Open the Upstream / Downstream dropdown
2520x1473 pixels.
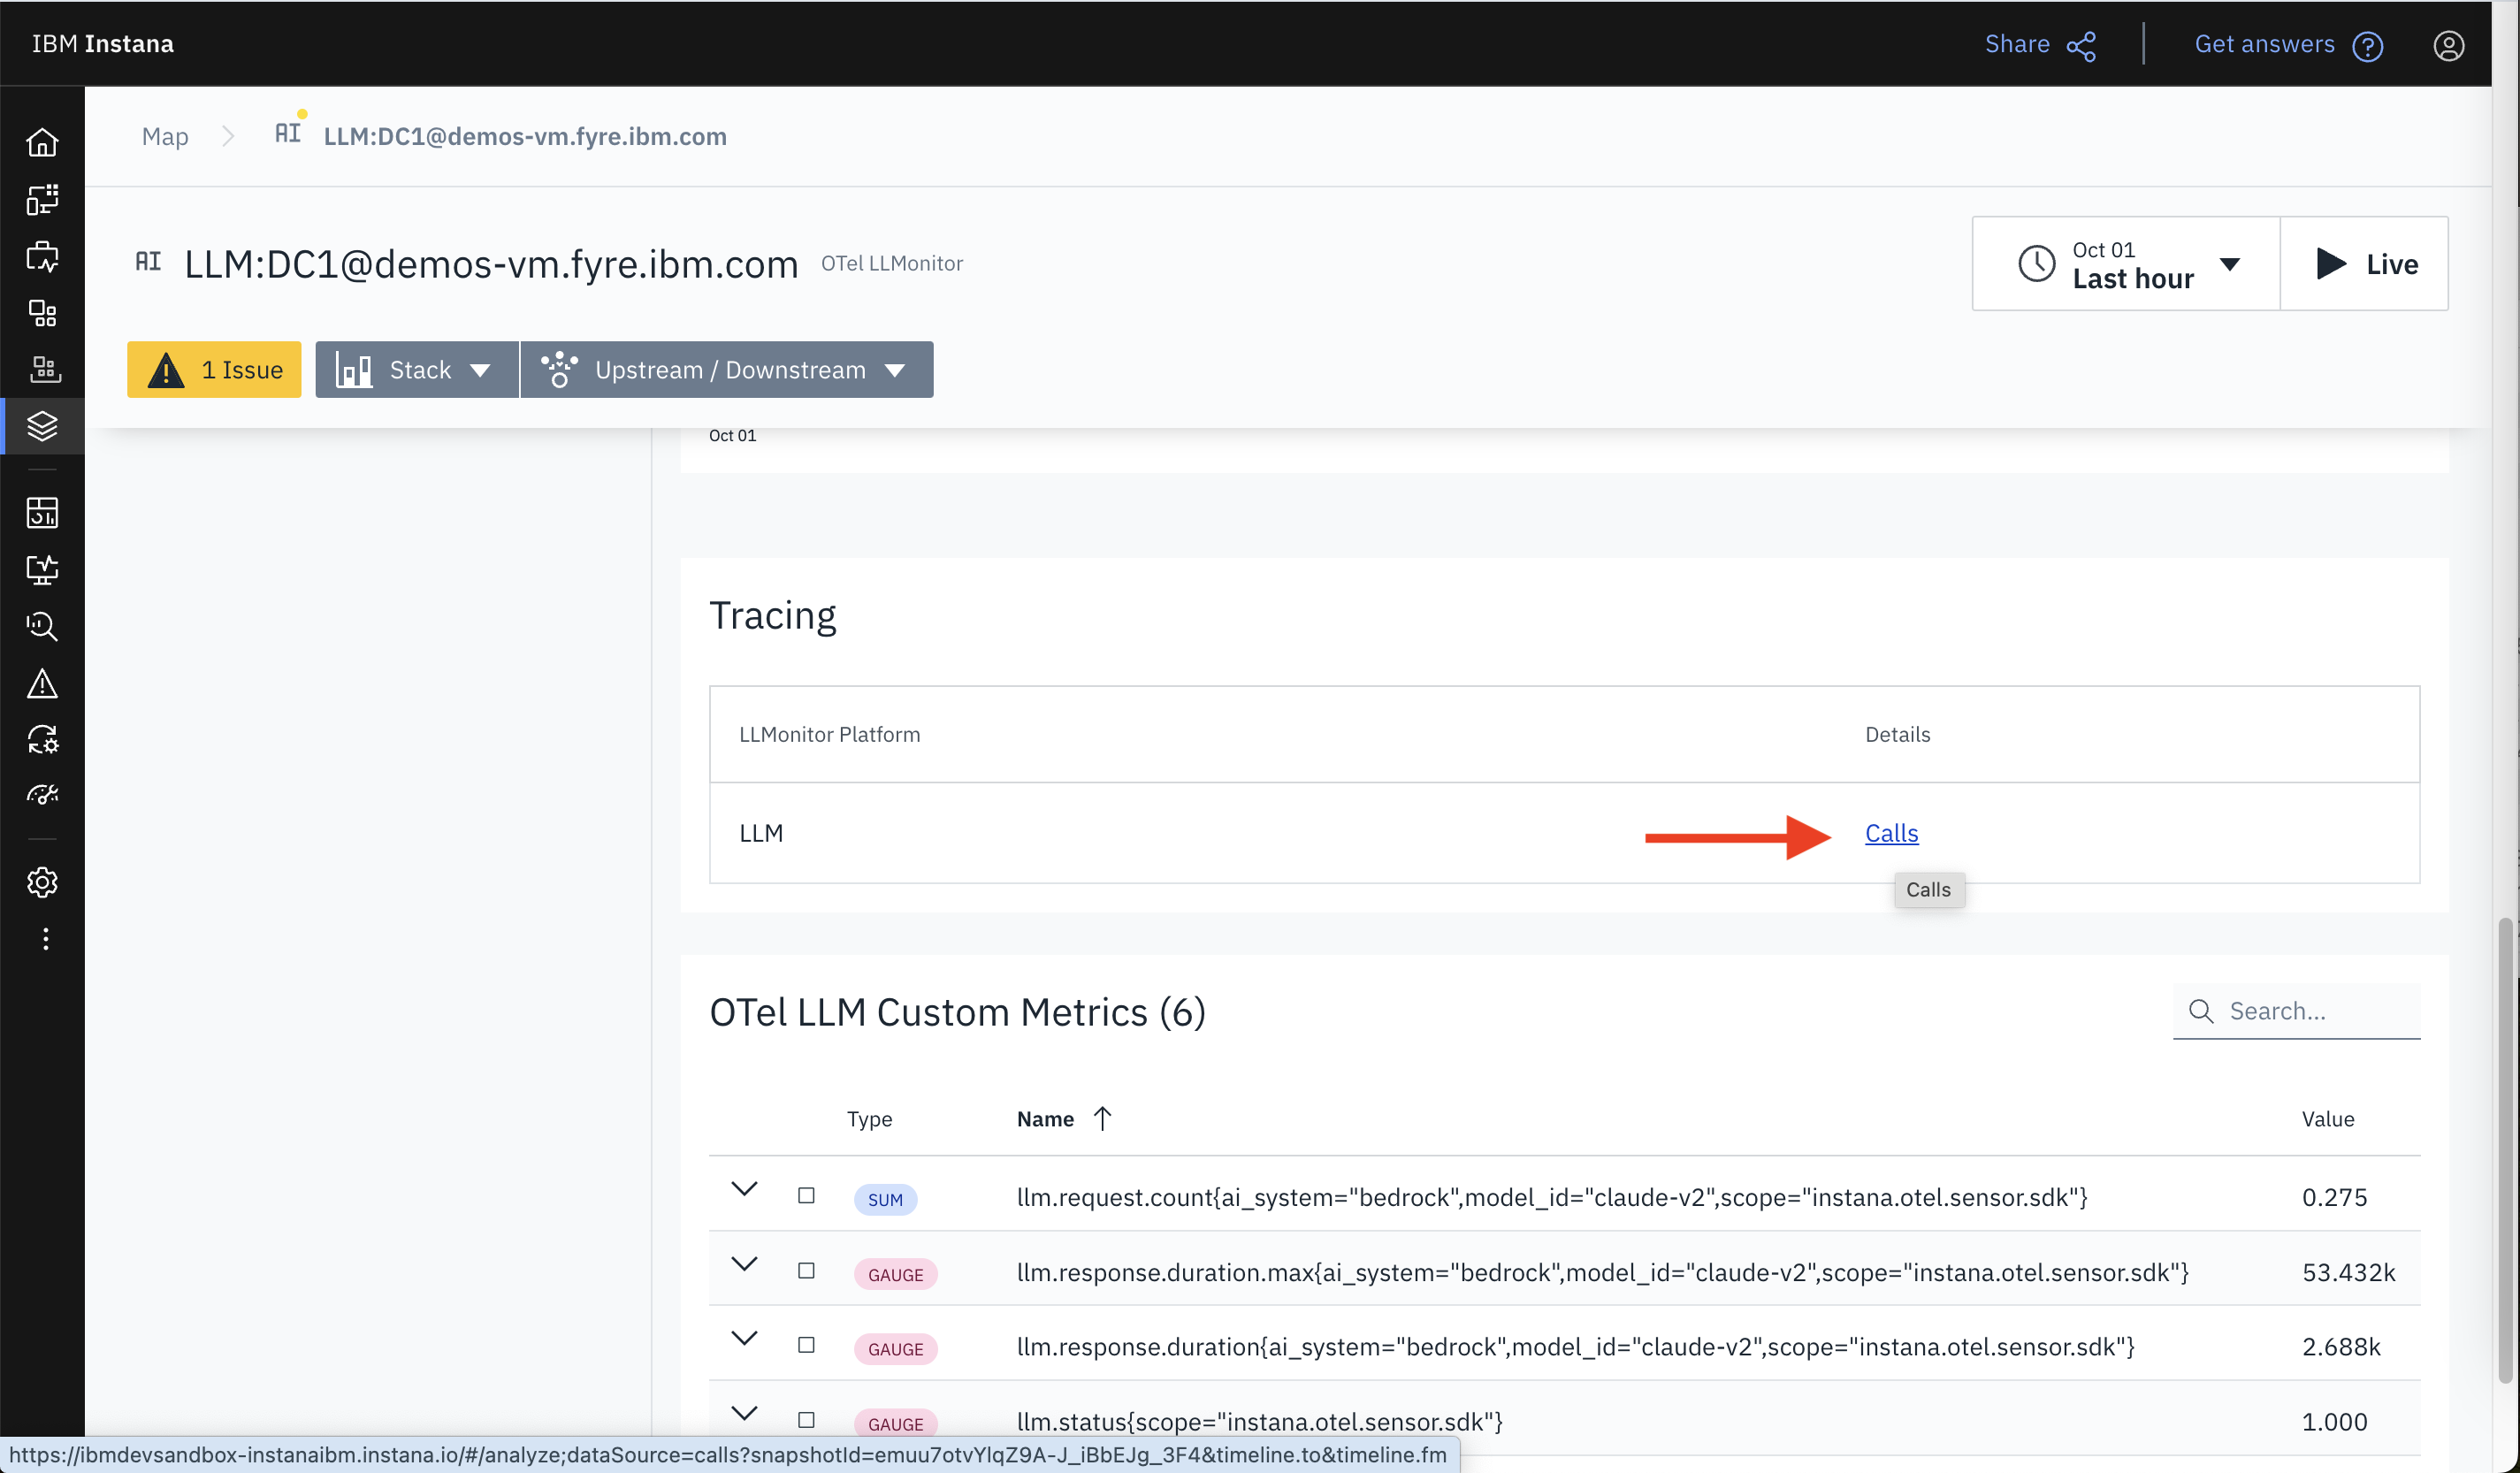pos(727,369)
